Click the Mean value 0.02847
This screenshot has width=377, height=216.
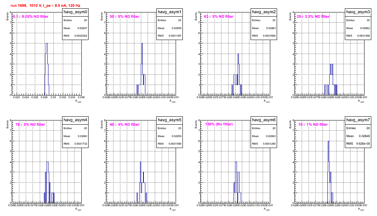pos(82,28)
